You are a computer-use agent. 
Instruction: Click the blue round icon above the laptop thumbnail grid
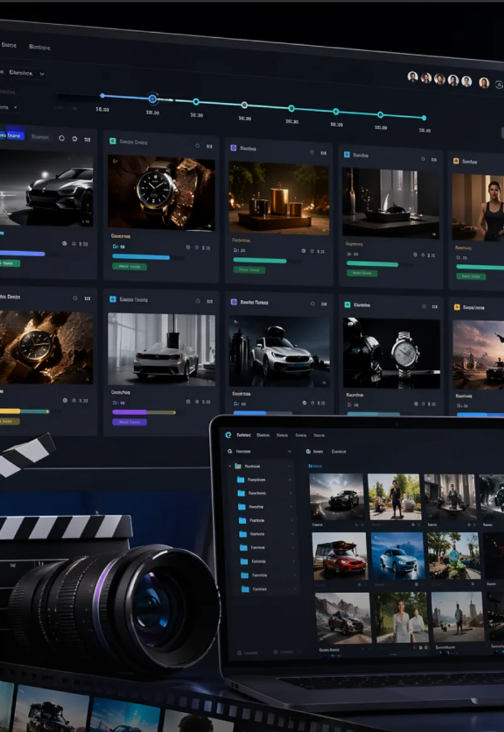pos(308,451)
